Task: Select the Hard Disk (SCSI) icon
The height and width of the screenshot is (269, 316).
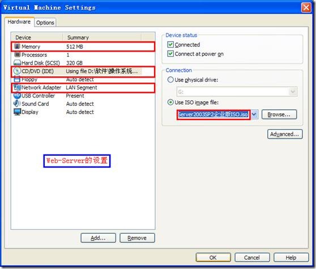Action: pyautogui.click(x=17, y=63)
